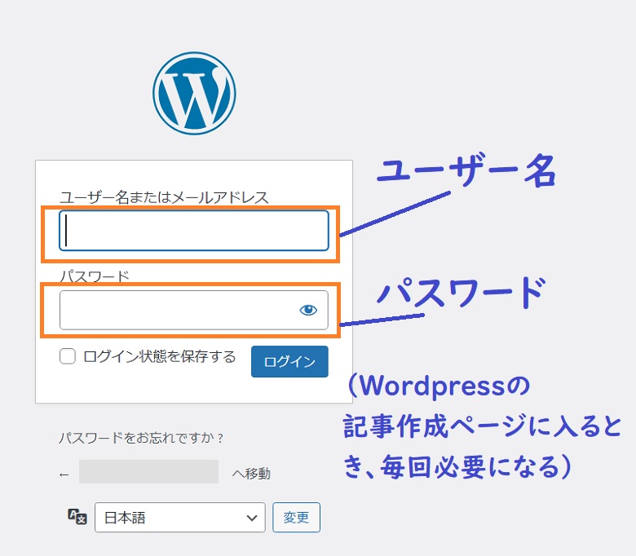Click the WordPress logo

point(194,93)
